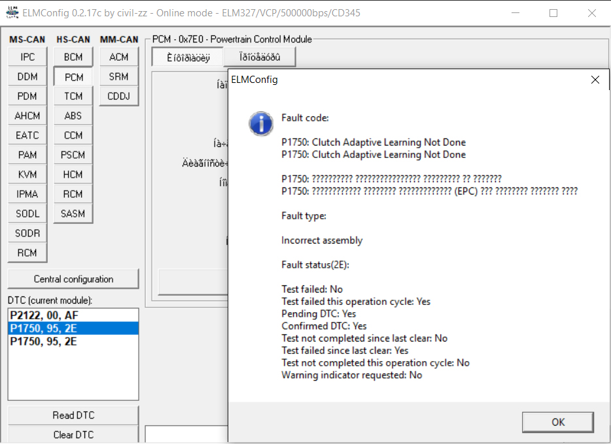
Task: Open the SRM module
Action: pyautogui.click(x=119, y=76)
